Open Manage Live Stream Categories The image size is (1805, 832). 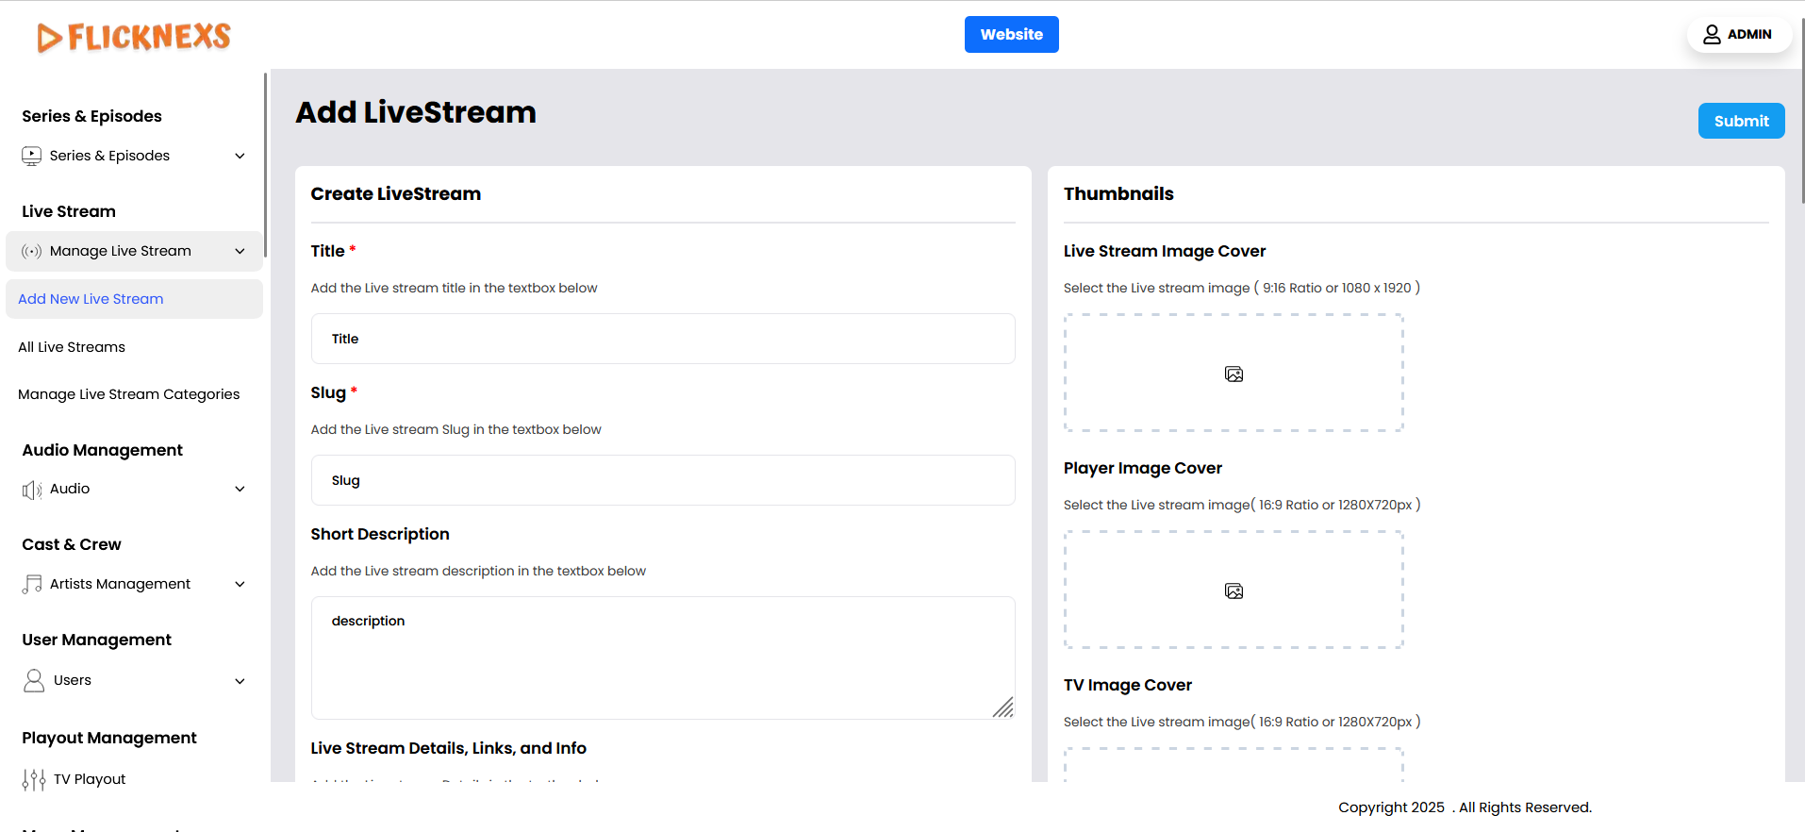pyautogui.click(x=128, y=394)
